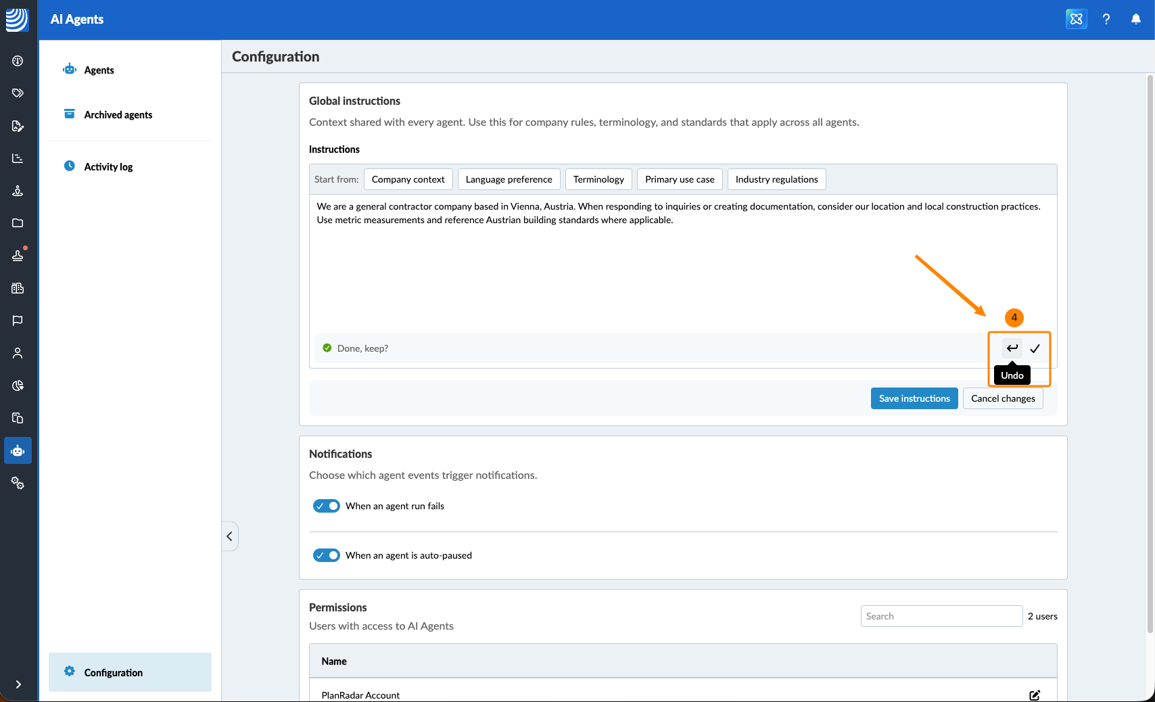Click the "Start from:" label

pos(337,179)
